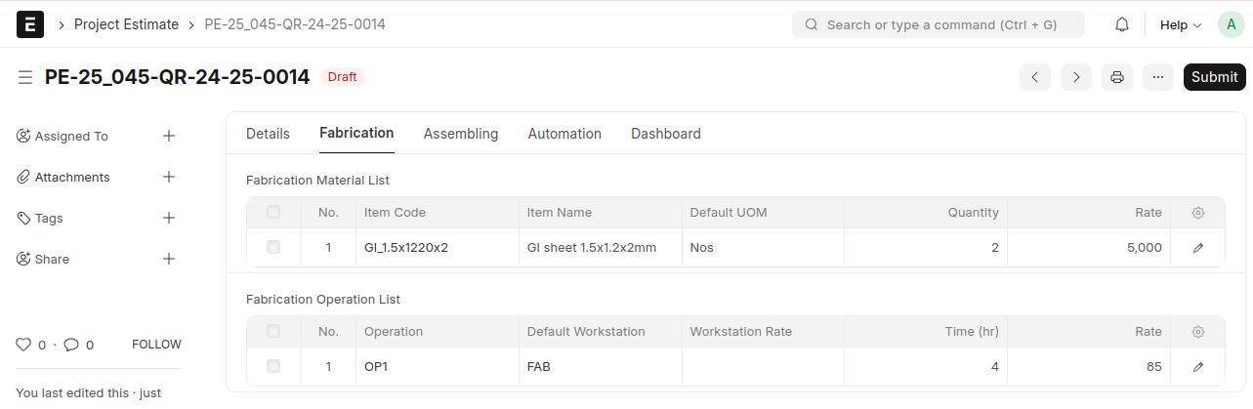
Task: Go to next document arrow
Action: point(1076,77)
